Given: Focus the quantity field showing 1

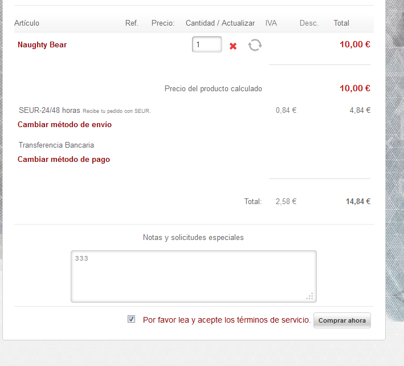Looking at the screenshot, I should point(207,44).
